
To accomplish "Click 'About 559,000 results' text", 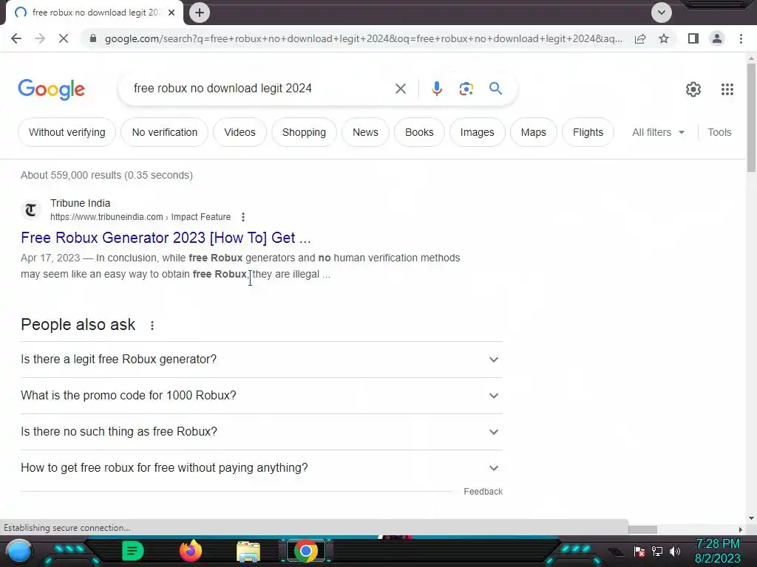I will tap(106, 175).
